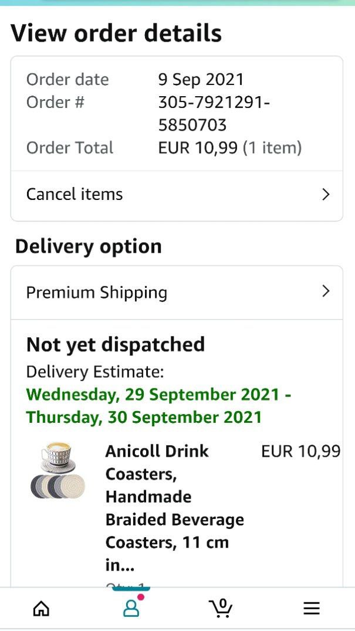Open the Premium Shipping delivery option
Viewport: 355px width, 631px height.
97,292
